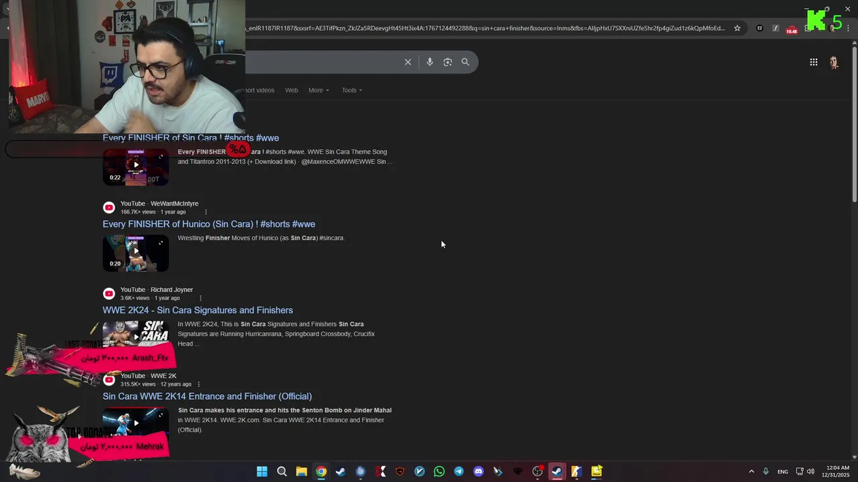Open the highlighted Steam taskbar icon
Screen dimensions: 858x482
click(x=557, y=471)
